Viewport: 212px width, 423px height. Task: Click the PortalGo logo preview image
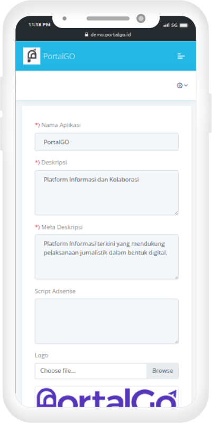click(107, 397)
